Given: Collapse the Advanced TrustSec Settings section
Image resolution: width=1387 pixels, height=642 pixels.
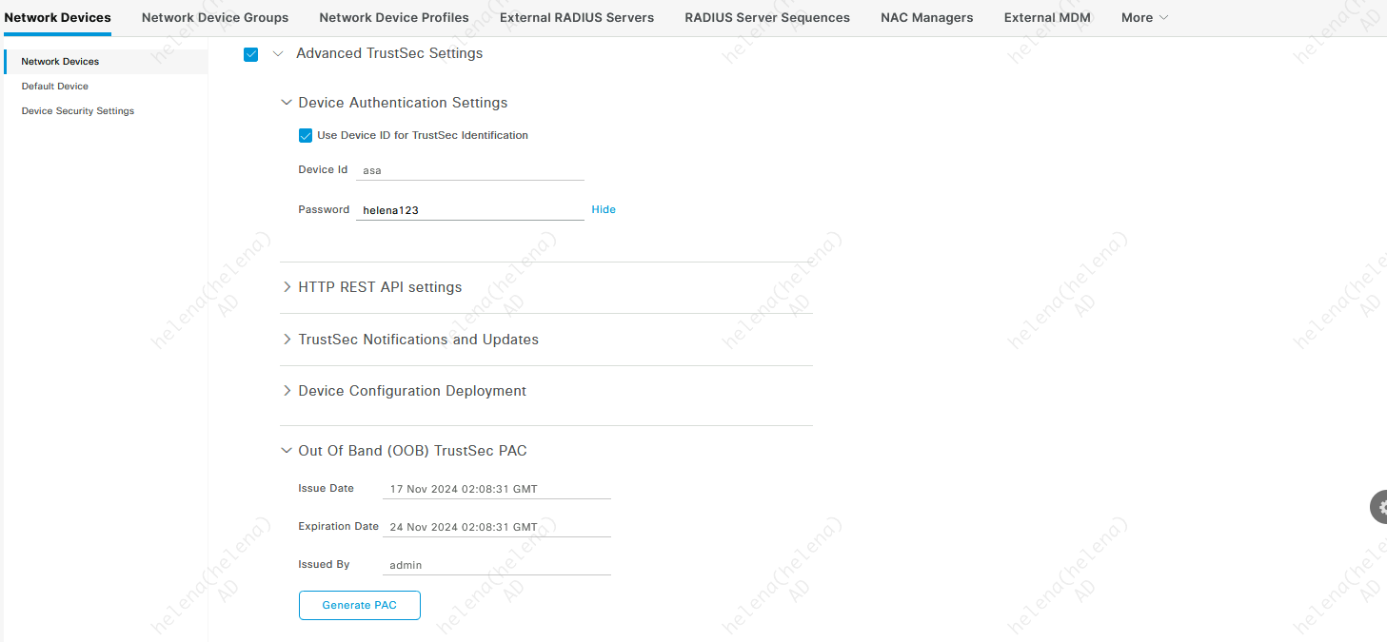Looking at the screenshot, I should [x=278, y=54].
